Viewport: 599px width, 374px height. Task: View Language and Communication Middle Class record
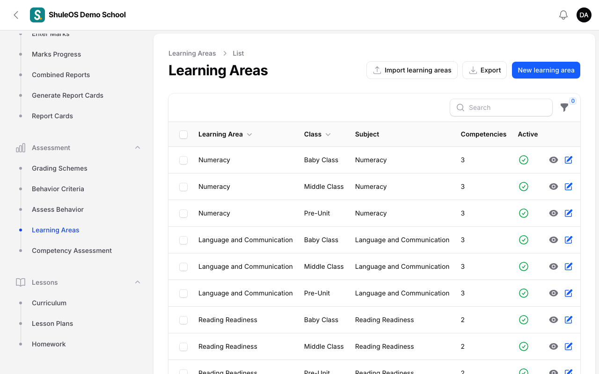(x=554, y=266)
